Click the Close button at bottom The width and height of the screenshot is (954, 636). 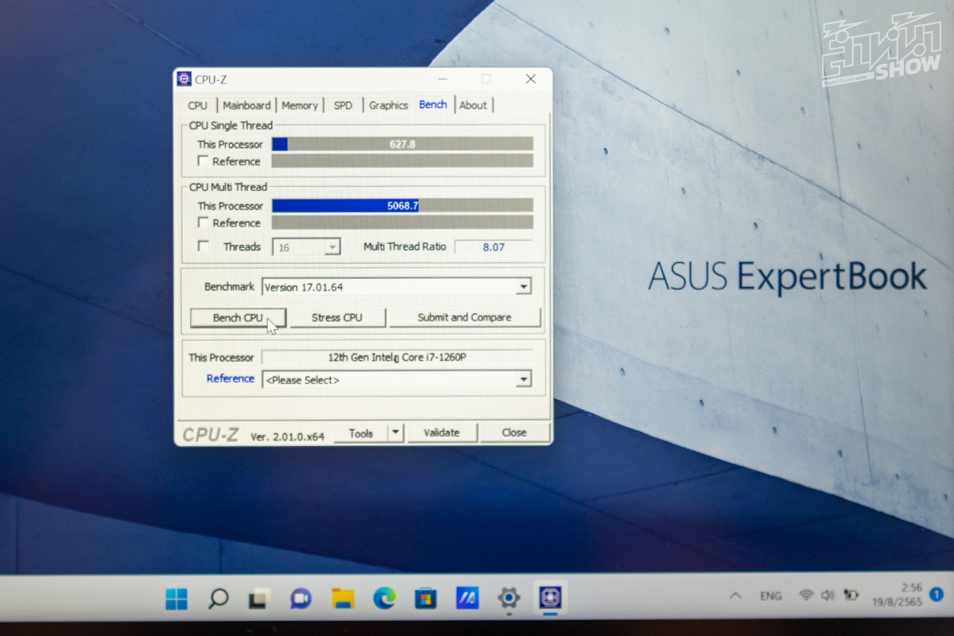click(x=514, y=432)
